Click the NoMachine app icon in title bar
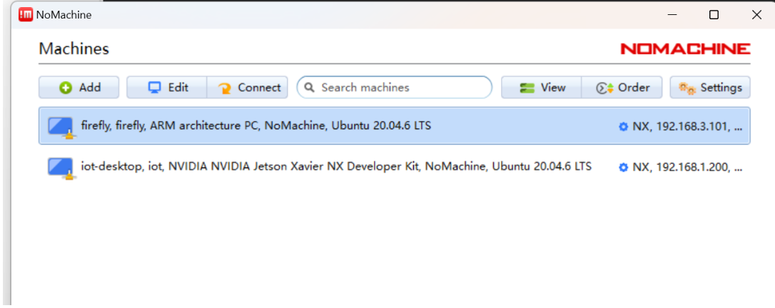Image resolution: width=775 pixels, height=308 pixels. click(x=26, y=14)
